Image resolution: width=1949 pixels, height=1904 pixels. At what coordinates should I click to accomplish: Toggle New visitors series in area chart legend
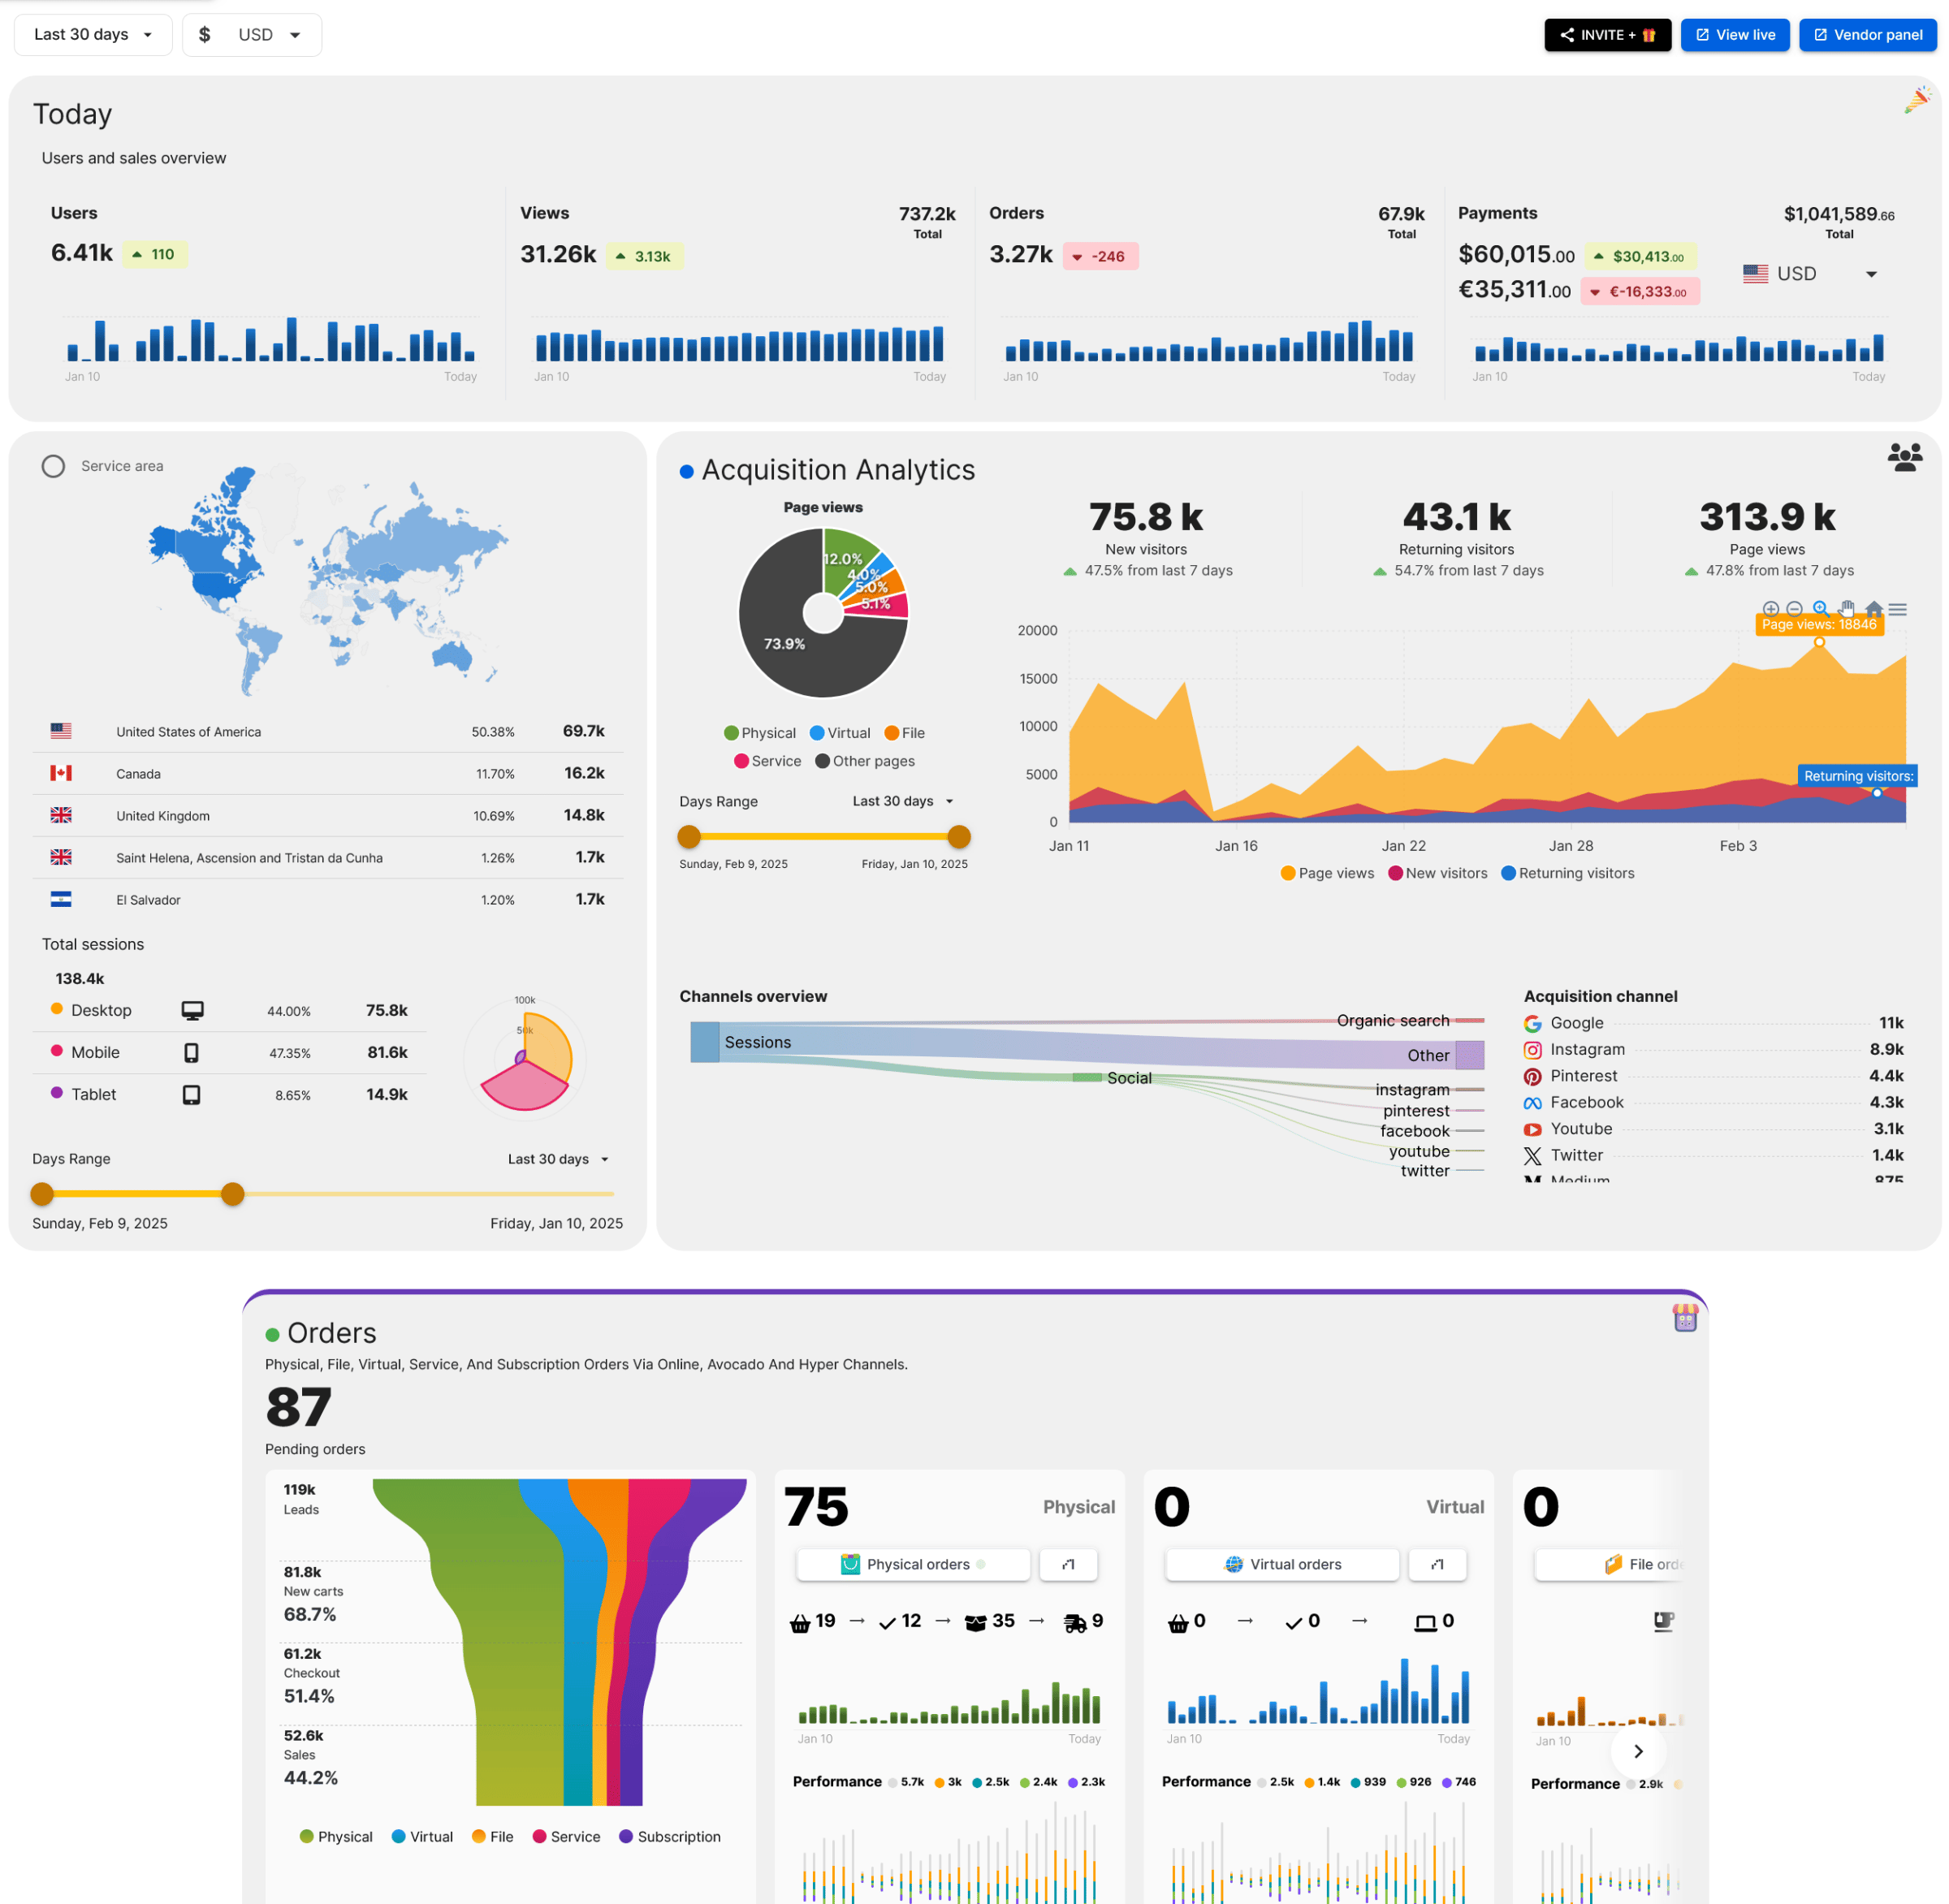[x=1437, y=873]
